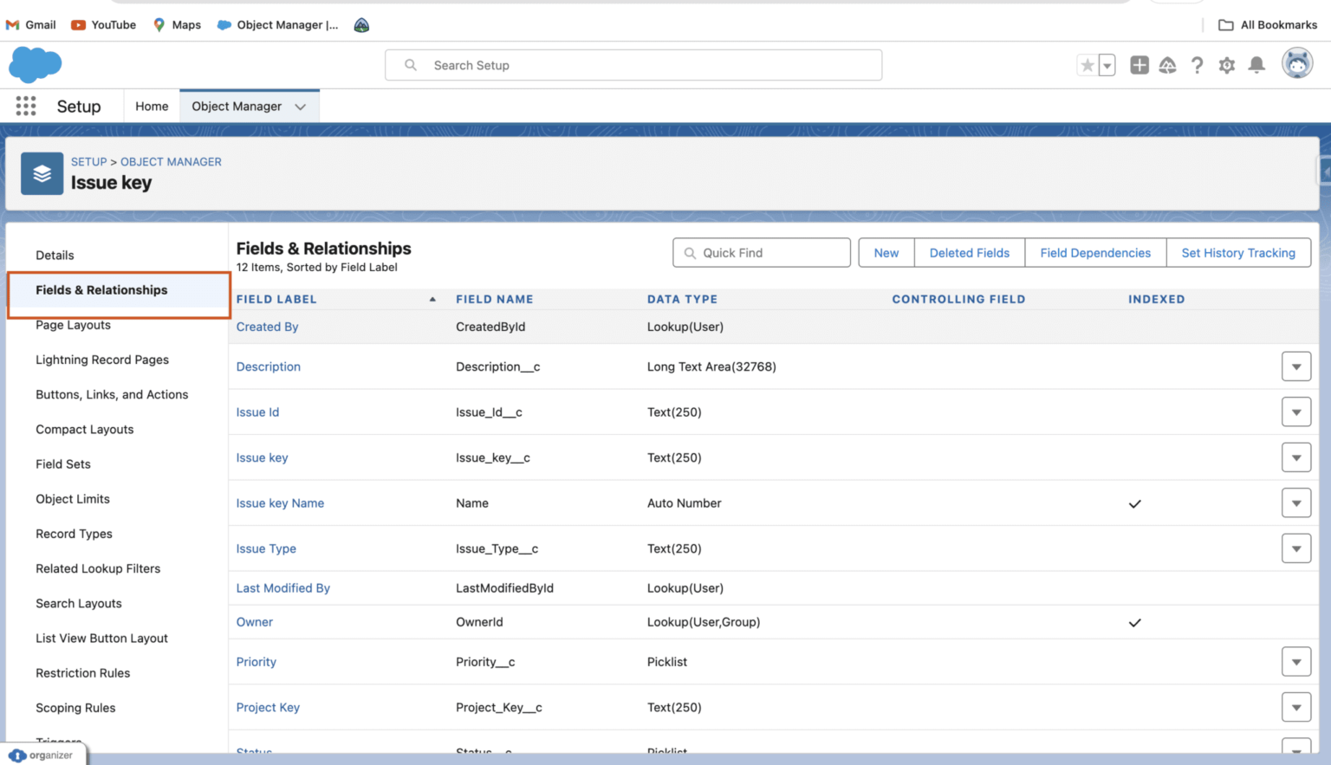Toggle Field Label column sort arrow
Viewport: 1331px width, 765px height.
432,298
